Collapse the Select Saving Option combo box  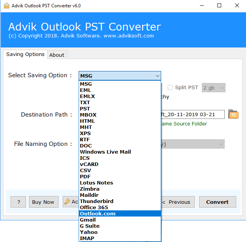(120, 76)
